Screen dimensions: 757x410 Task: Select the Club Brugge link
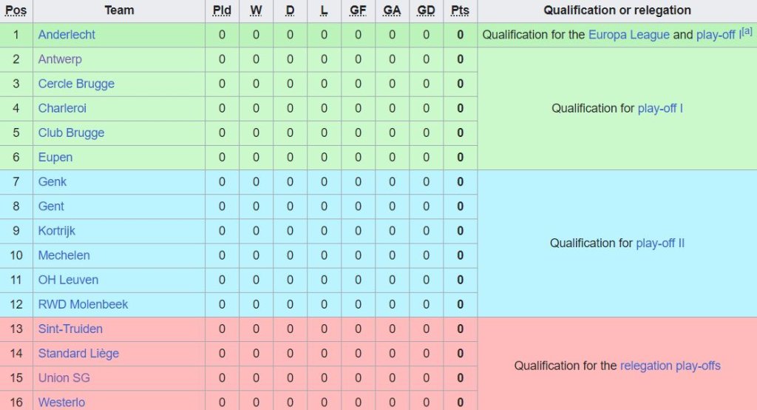(71, 133)
